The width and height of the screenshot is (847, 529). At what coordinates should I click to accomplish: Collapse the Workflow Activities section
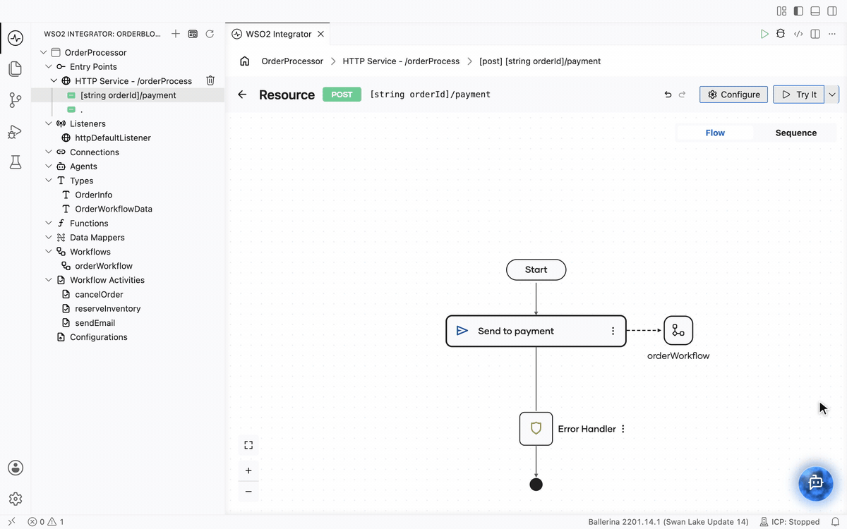49,280
